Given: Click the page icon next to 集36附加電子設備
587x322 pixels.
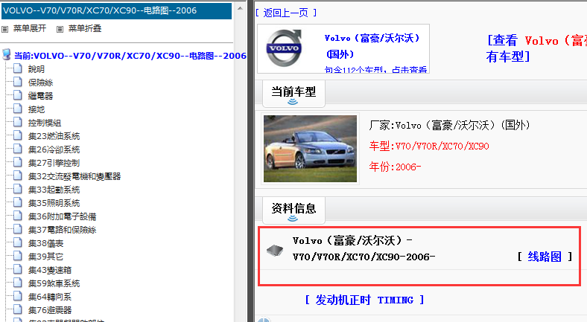Looking at the screenshot, I should 18,216.
